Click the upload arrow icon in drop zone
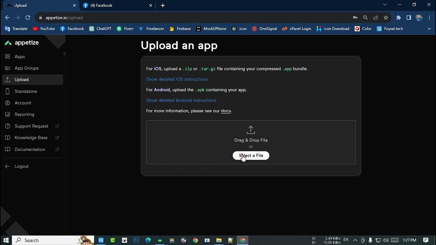 (251, 130)
